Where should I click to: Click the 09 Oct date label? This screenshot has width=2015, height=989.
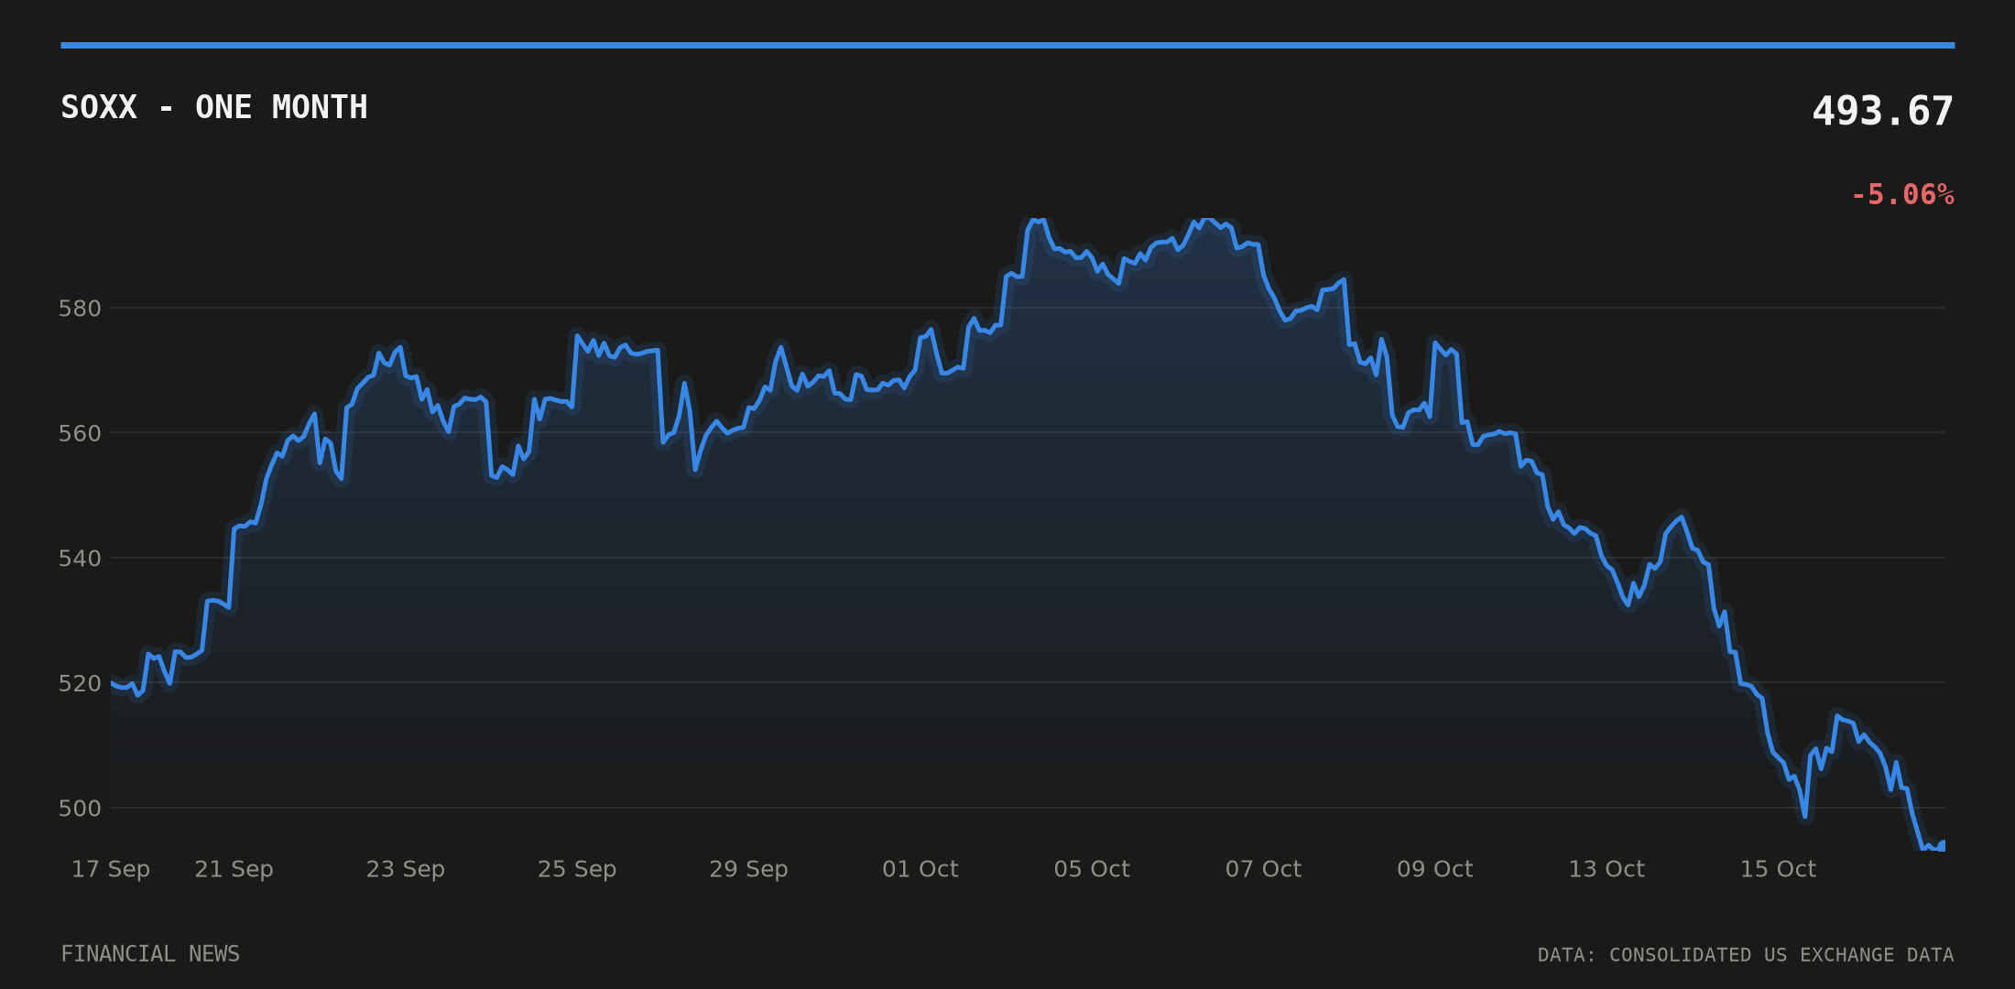[1435, 869]
